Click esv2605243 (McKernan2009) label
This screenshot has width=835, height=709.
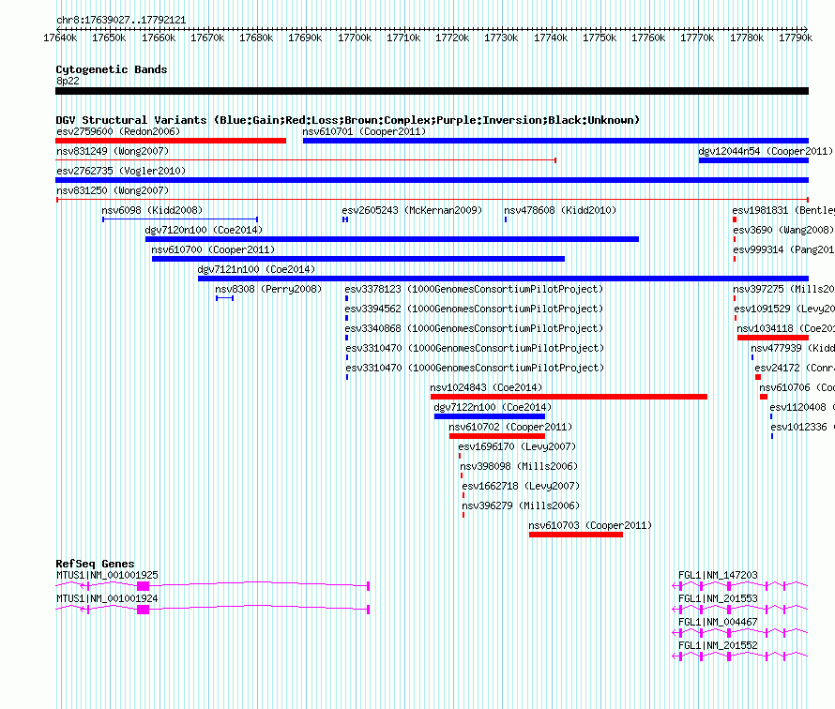[x=412, y=210]
